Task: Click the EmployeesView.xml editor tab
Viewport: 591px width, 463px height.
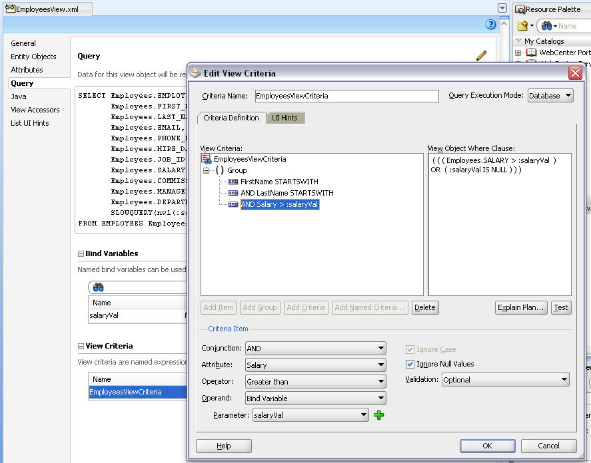Action: coord(47,9)
